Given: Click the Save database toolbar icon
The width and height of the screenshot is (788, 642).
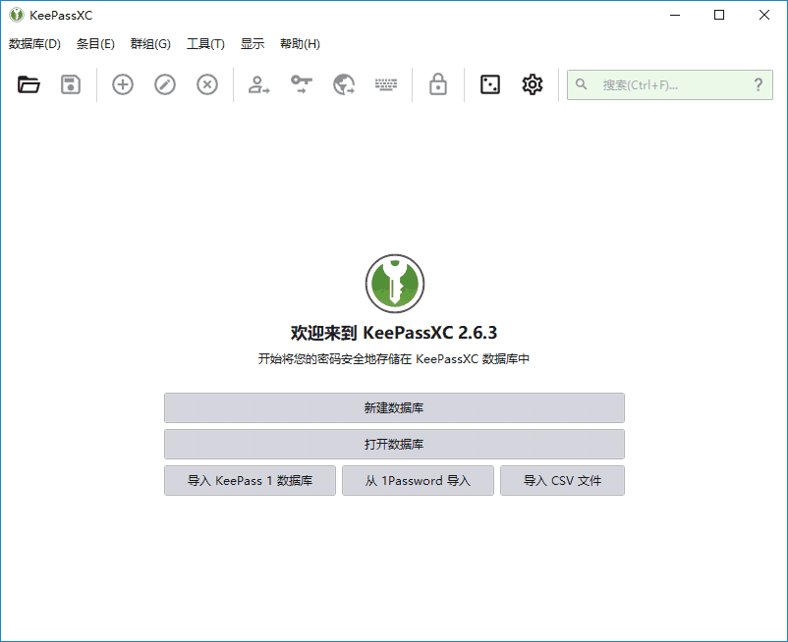Looking at the screenshot, I should (70, 84).
